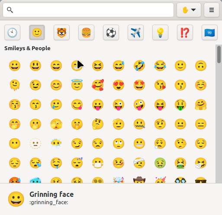Switch to the Symbols category with exclamation question mark
The image size is (222, 215).
(x=185, y=32)
